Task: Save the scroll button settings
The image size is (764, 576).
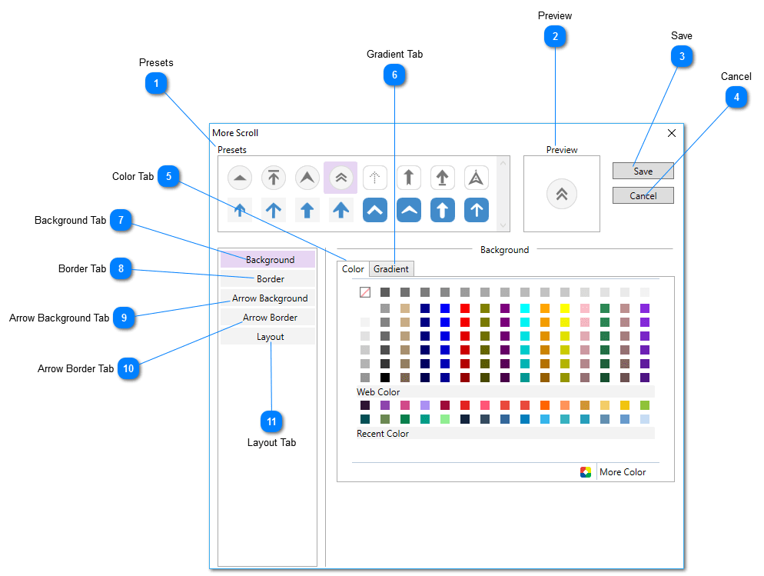Action: pyautogui.click(x=643, y=171)
